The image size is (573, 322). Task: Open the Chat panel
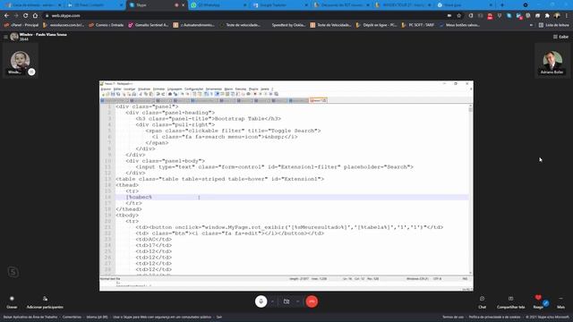[483, 302]
